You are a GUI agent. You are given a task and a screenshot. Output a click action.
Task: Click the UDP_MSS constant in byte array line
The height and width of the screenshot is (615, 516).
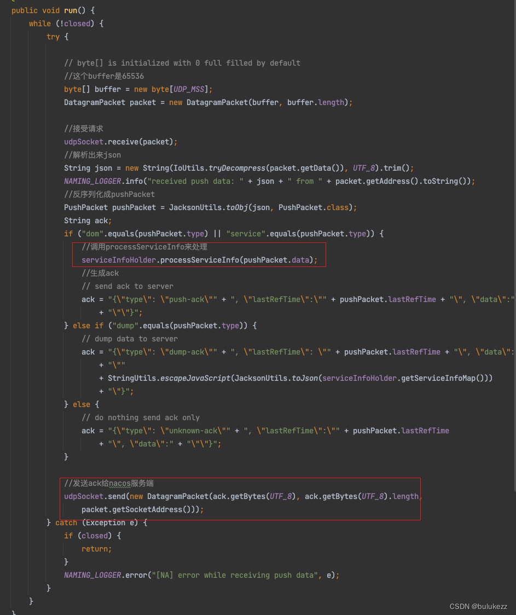[x=189, y=89]
